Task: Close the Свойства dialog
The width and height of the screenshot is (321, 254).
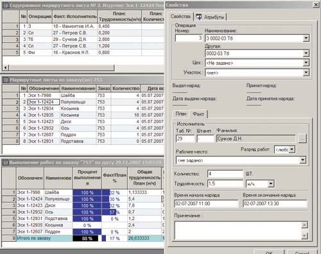Action: 316,4
